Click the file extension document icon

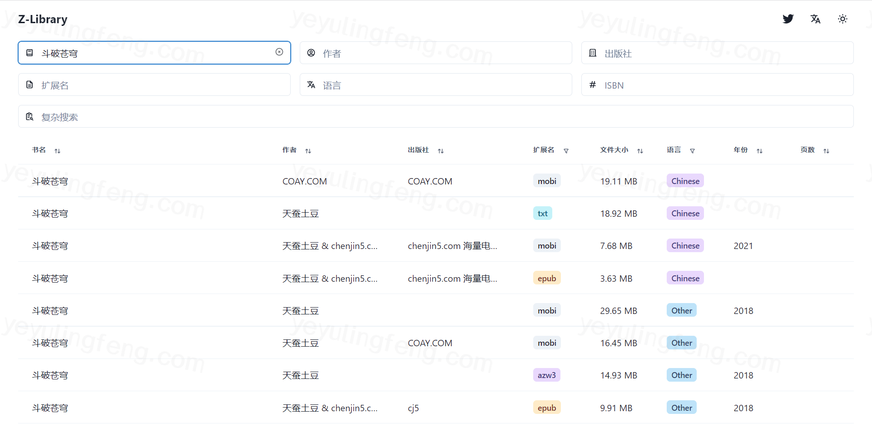point(30,85)
